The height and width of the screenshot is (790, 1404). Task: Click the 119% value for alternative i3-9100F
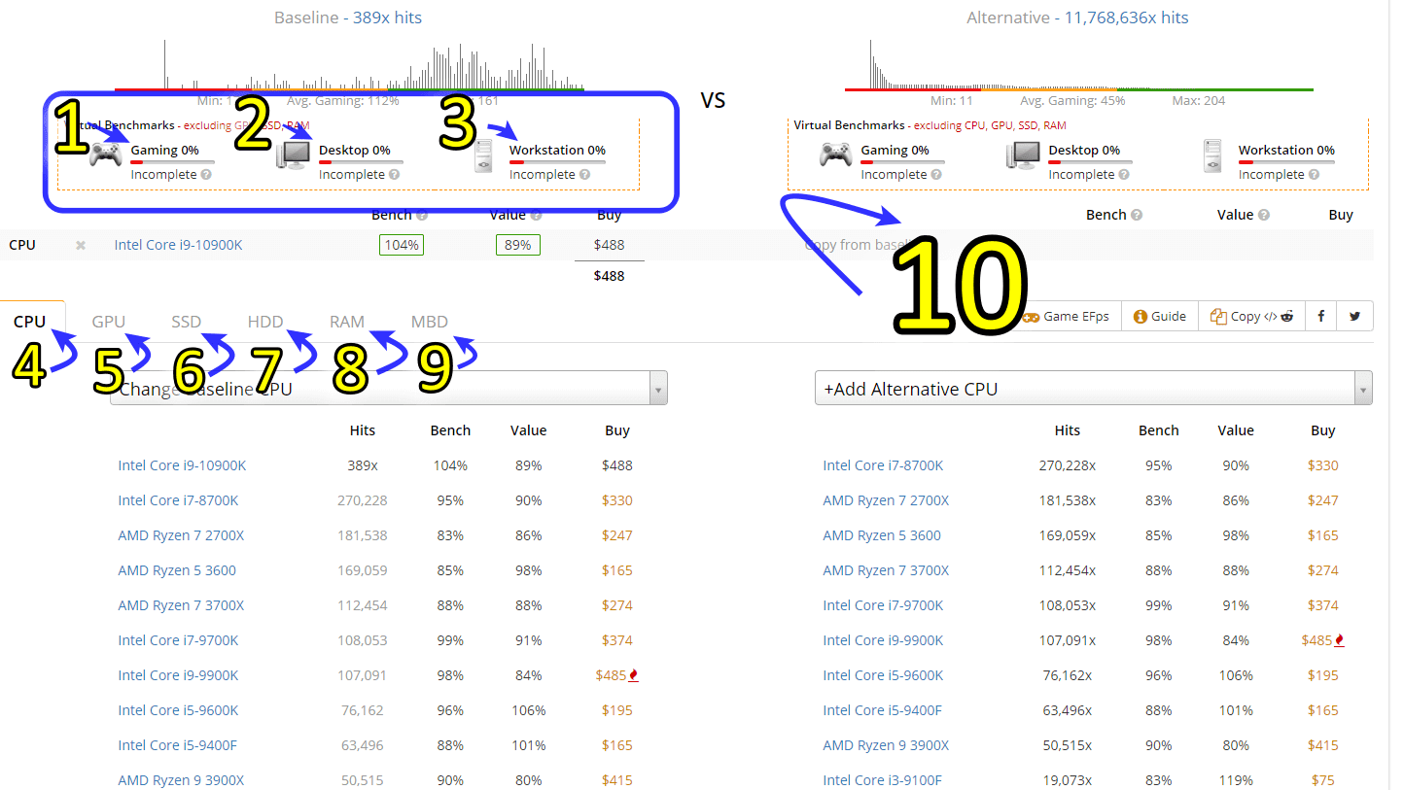click(1235, 780)
